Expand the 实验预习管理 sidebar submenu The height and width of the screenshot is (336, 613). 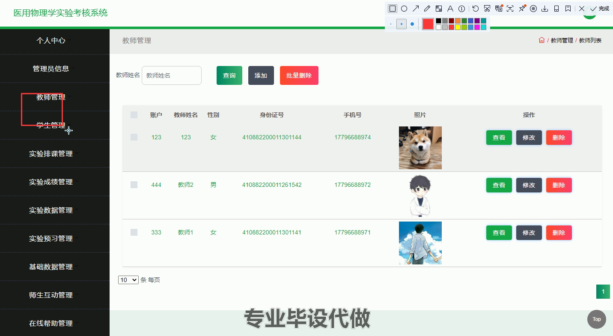pos(51,238)
